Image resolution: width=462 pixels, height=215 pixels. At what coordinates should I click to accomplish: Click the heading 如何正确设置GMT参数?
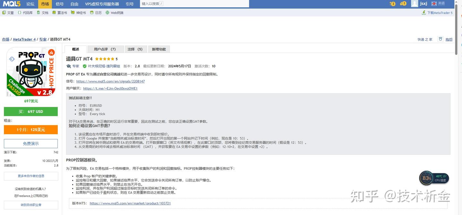click(x=89, y=126)
